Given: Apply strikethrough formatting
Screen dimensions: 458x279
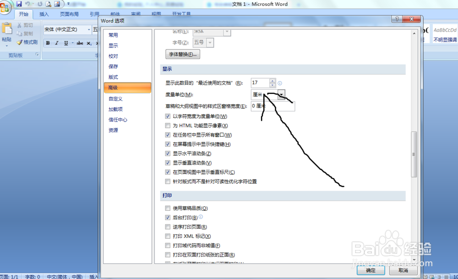Looking at the screenshot, I should click(x=80, y=43).
